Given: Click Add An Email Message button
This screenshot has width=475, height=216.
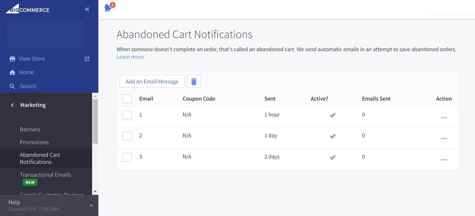Looking at the screenshot, I should 152,81.
